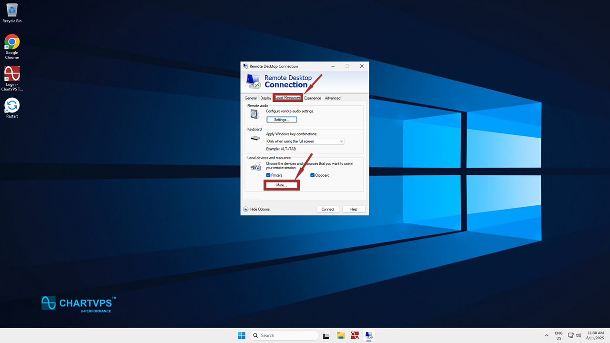Open File Explorer from taskbar

341,335
